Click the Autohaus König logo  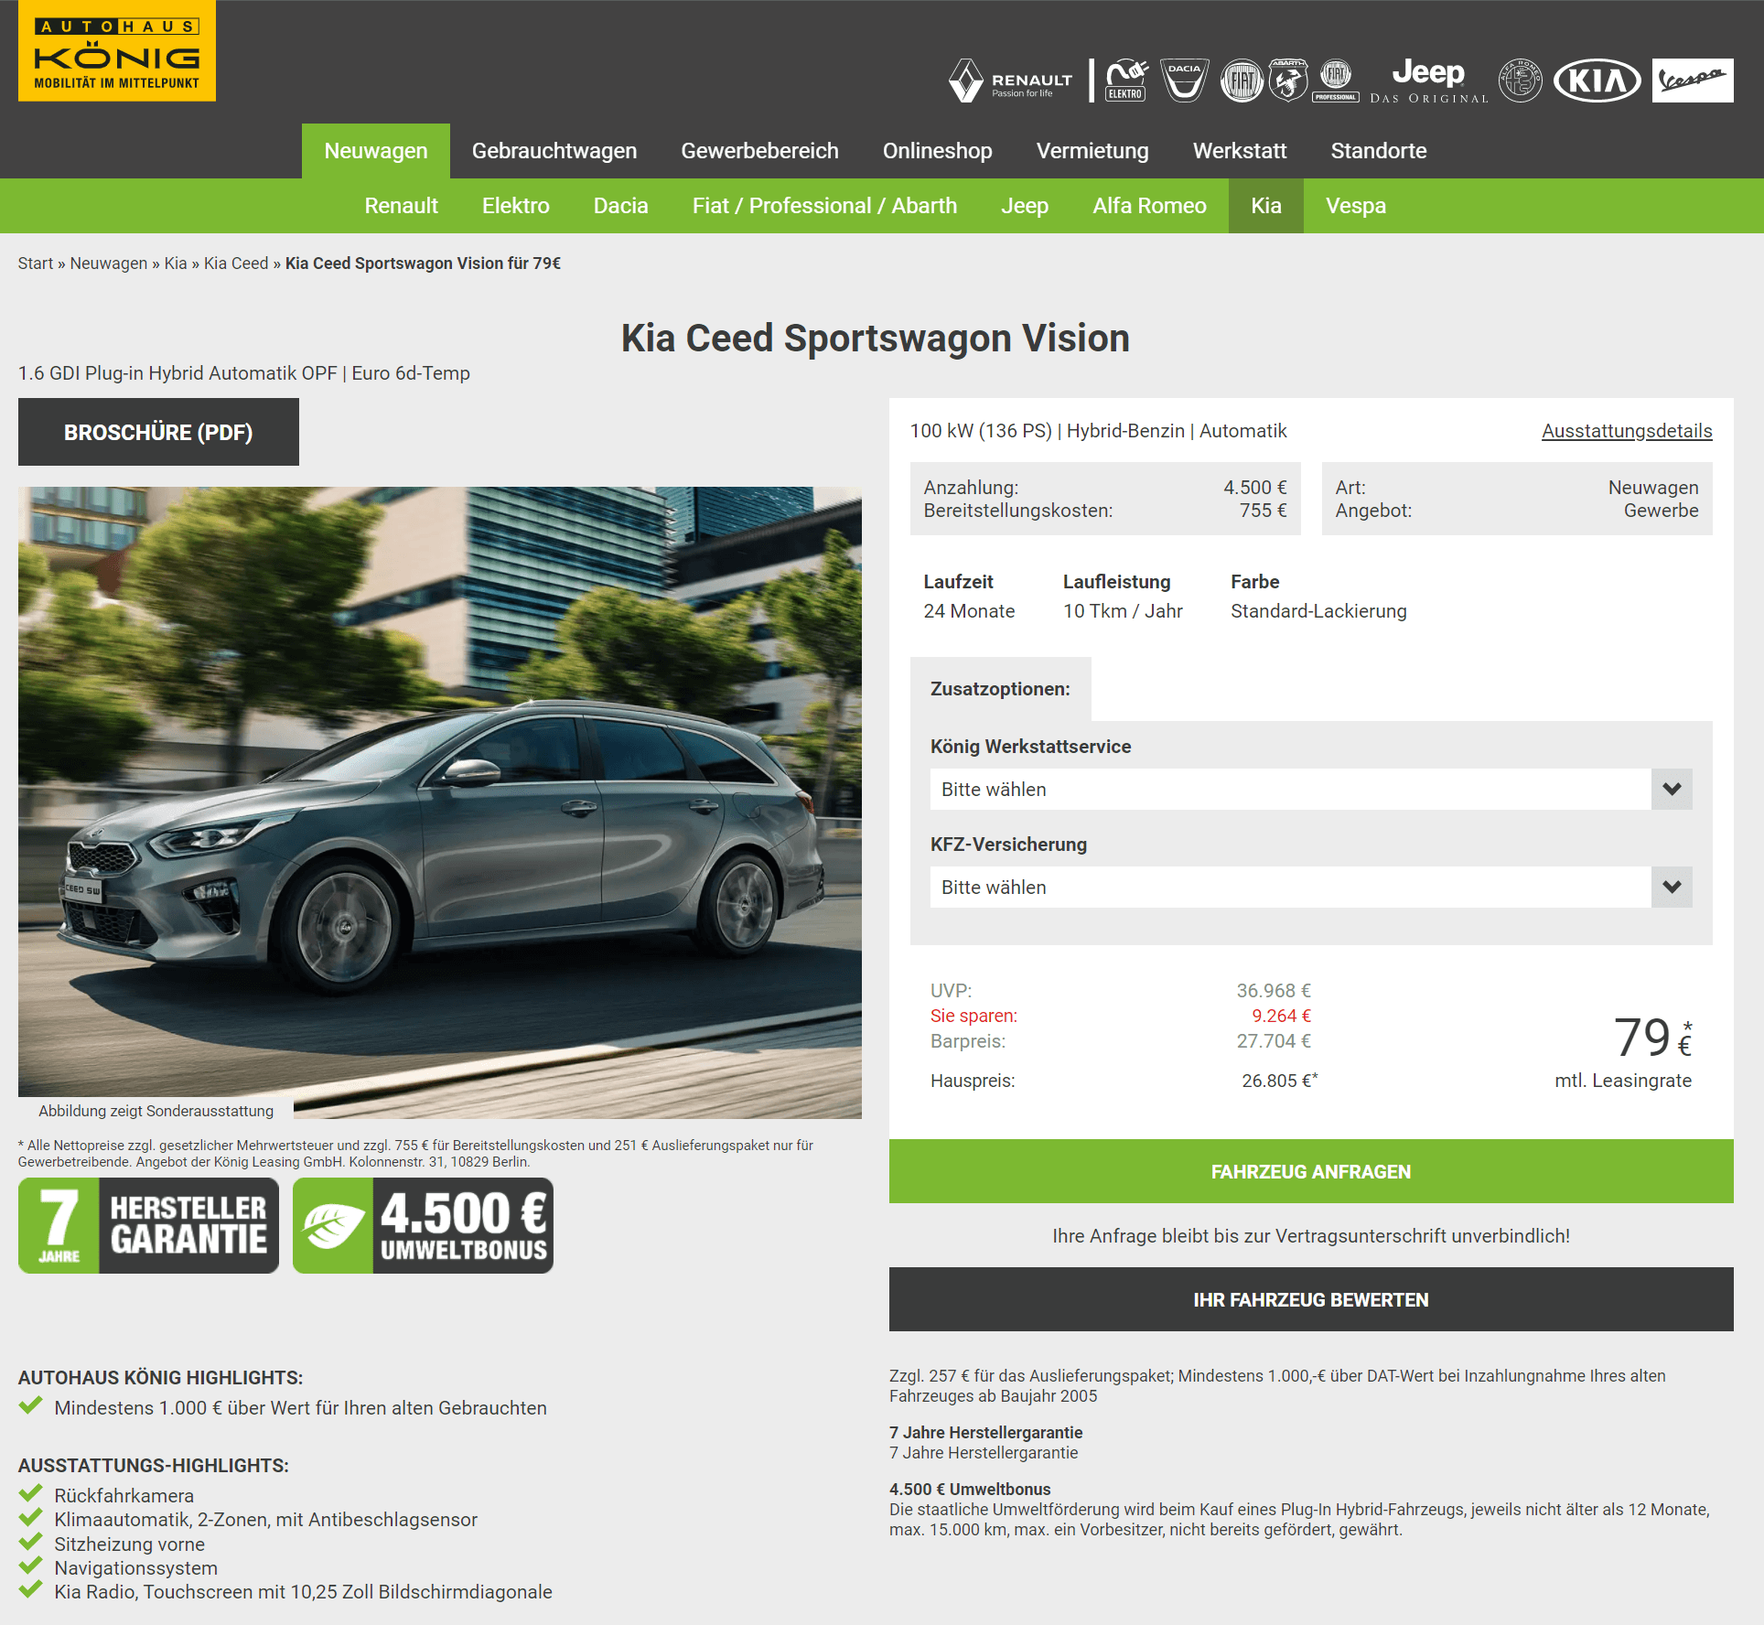[x=117, y=50]
